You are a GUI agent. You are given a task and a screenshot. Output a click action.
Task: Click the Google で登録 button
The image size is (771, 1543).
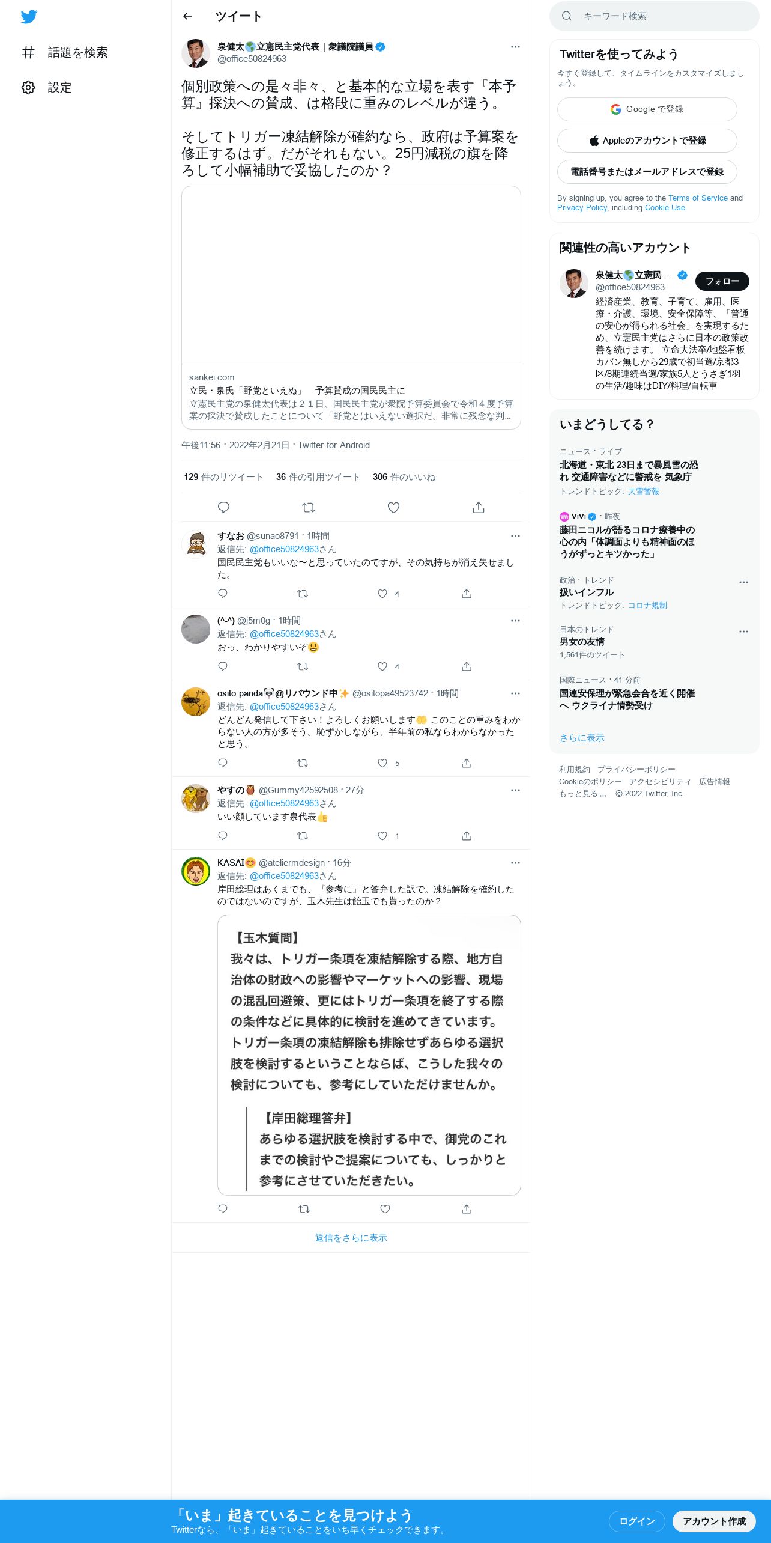pyautogui.click(x=647, y=109)
